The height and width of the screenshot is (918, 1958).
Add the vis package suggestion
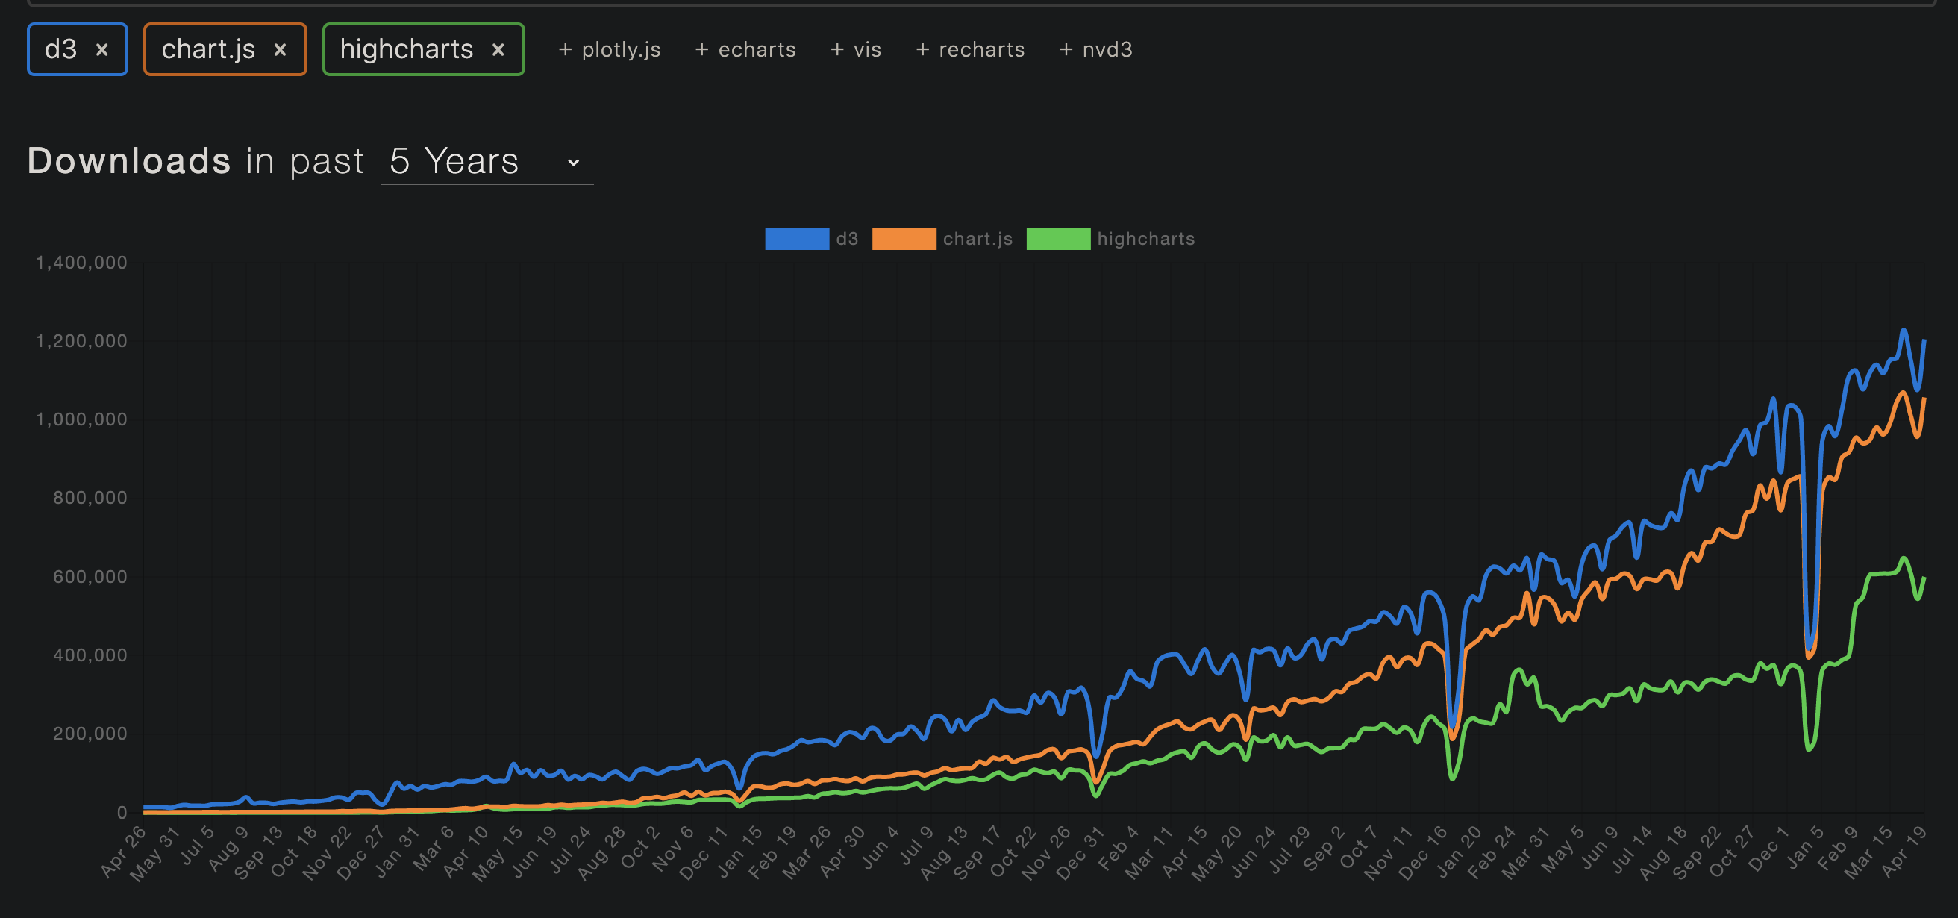coord(856,50)
